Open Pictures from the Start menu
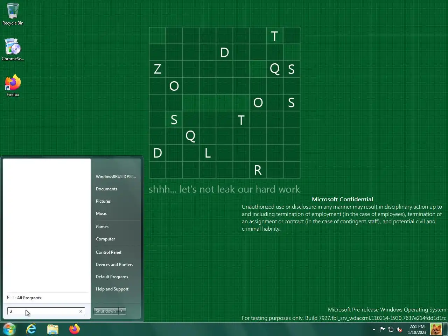The height and width of the screenshot is (336, 448). [103, 201]
